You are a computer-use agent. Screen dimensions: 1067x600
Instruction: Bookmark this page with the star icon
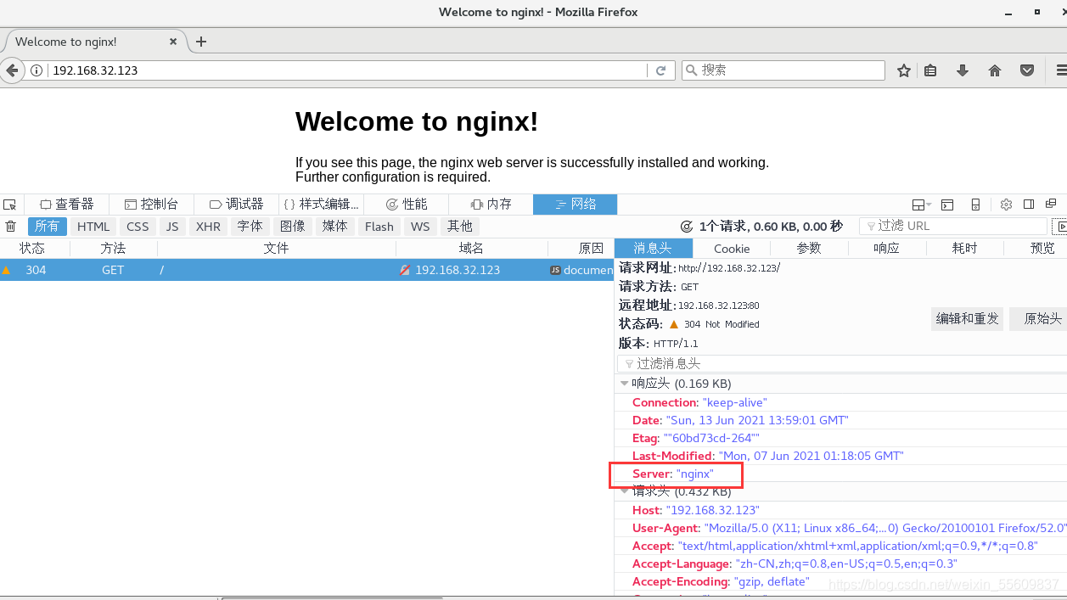904,70
